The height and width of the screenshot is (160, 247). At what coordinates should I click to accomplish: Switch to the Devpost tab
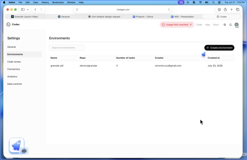tap(64, 17)
